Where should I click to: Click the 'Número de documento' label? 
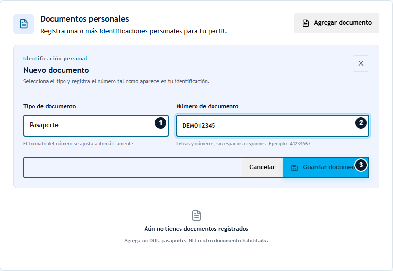pos(207,106)
